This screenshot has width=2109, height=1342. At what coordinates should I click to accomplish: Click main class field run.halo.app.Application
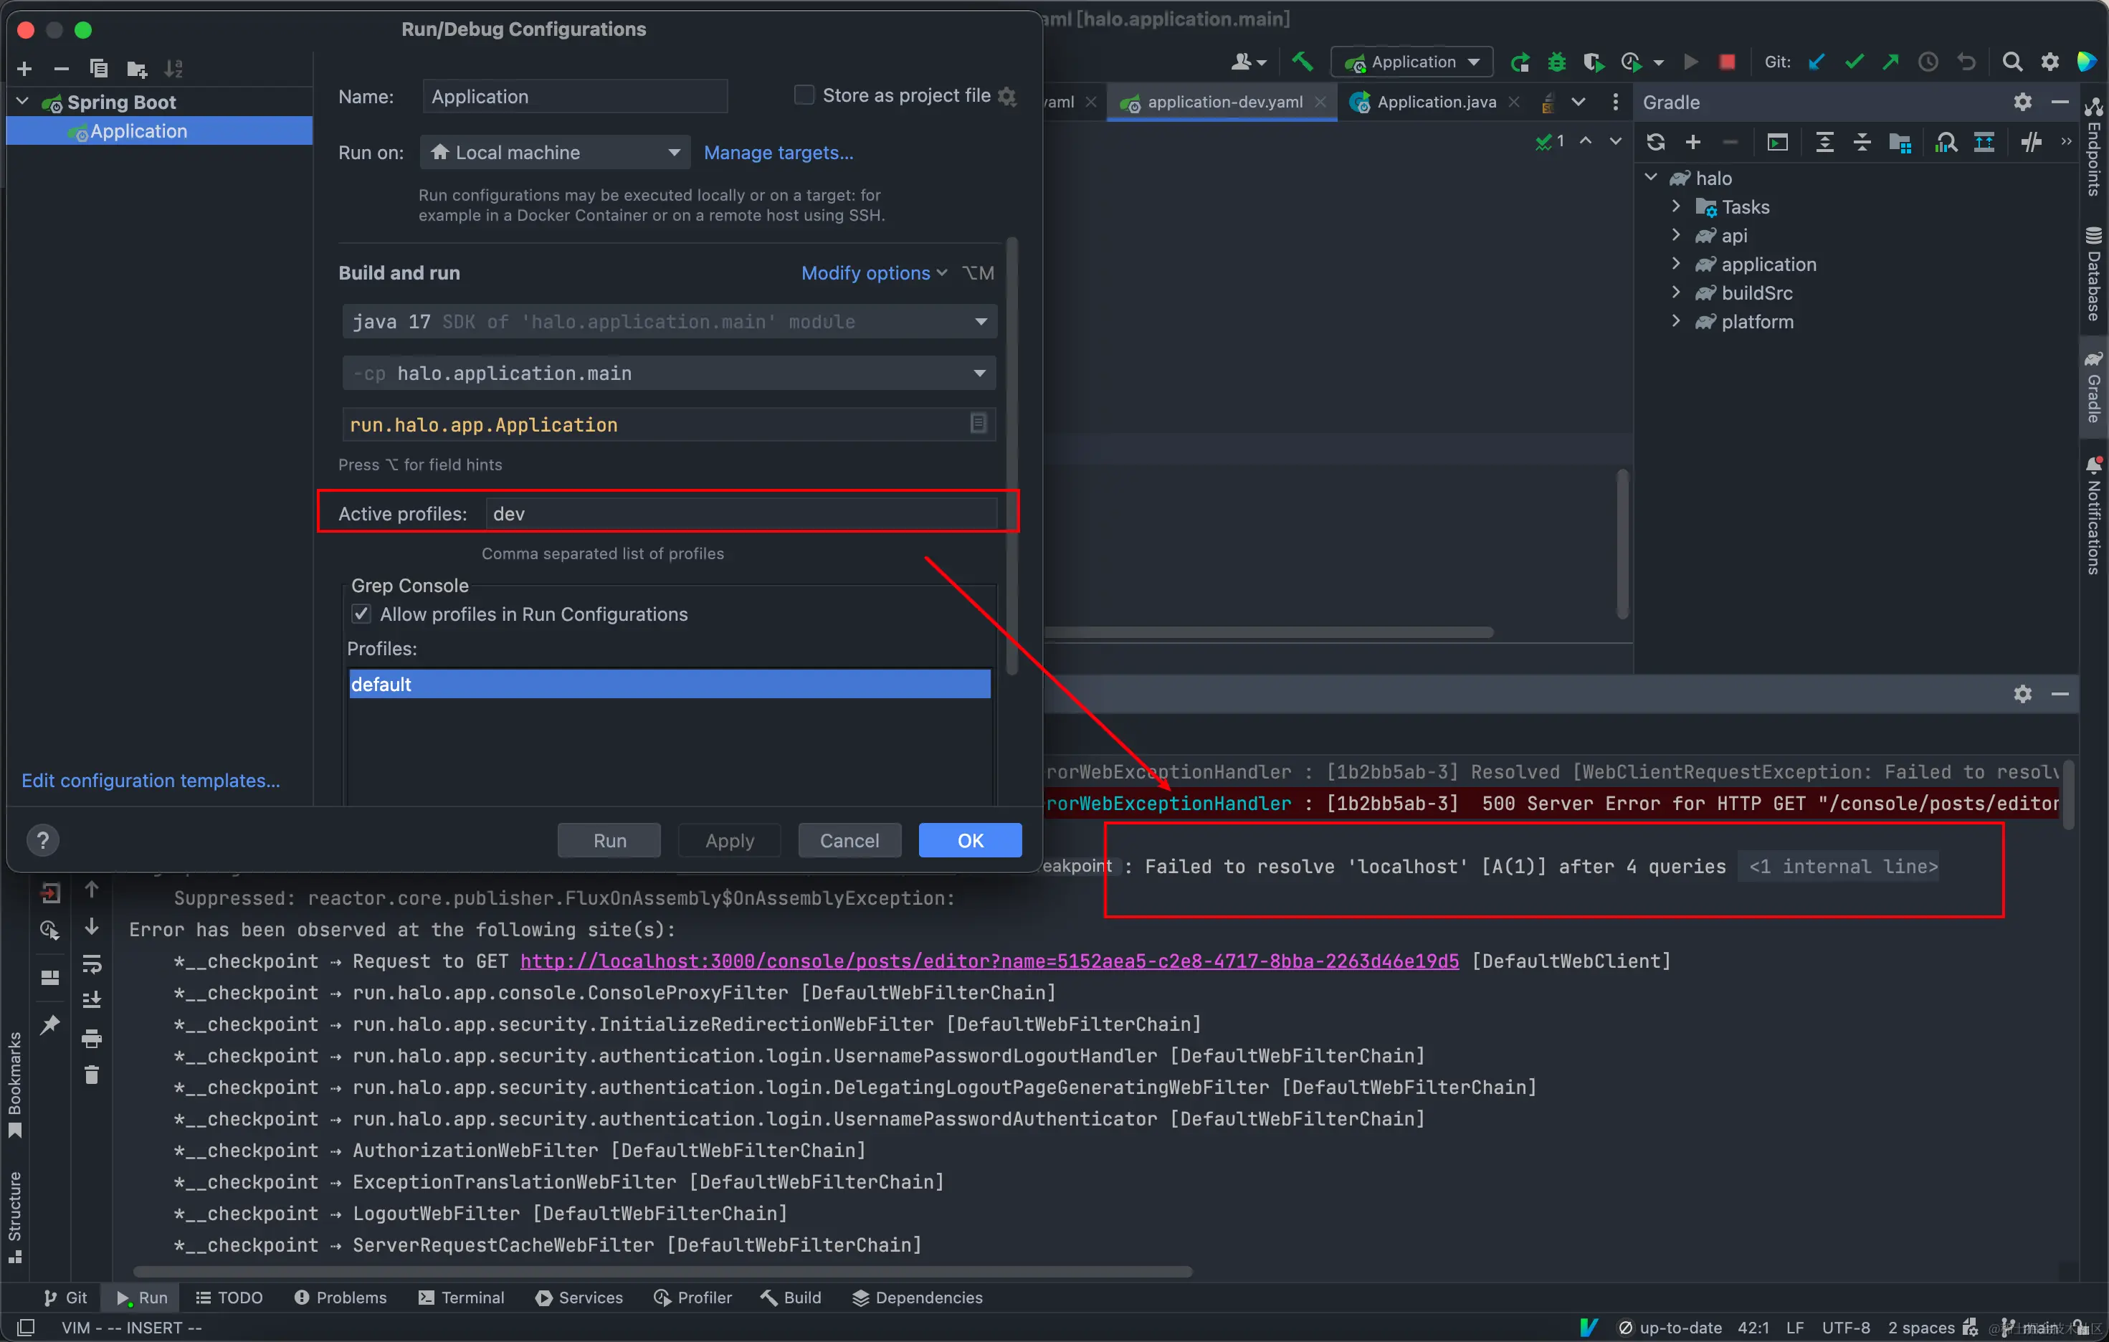pyautogui.click(x=669, y=425)
